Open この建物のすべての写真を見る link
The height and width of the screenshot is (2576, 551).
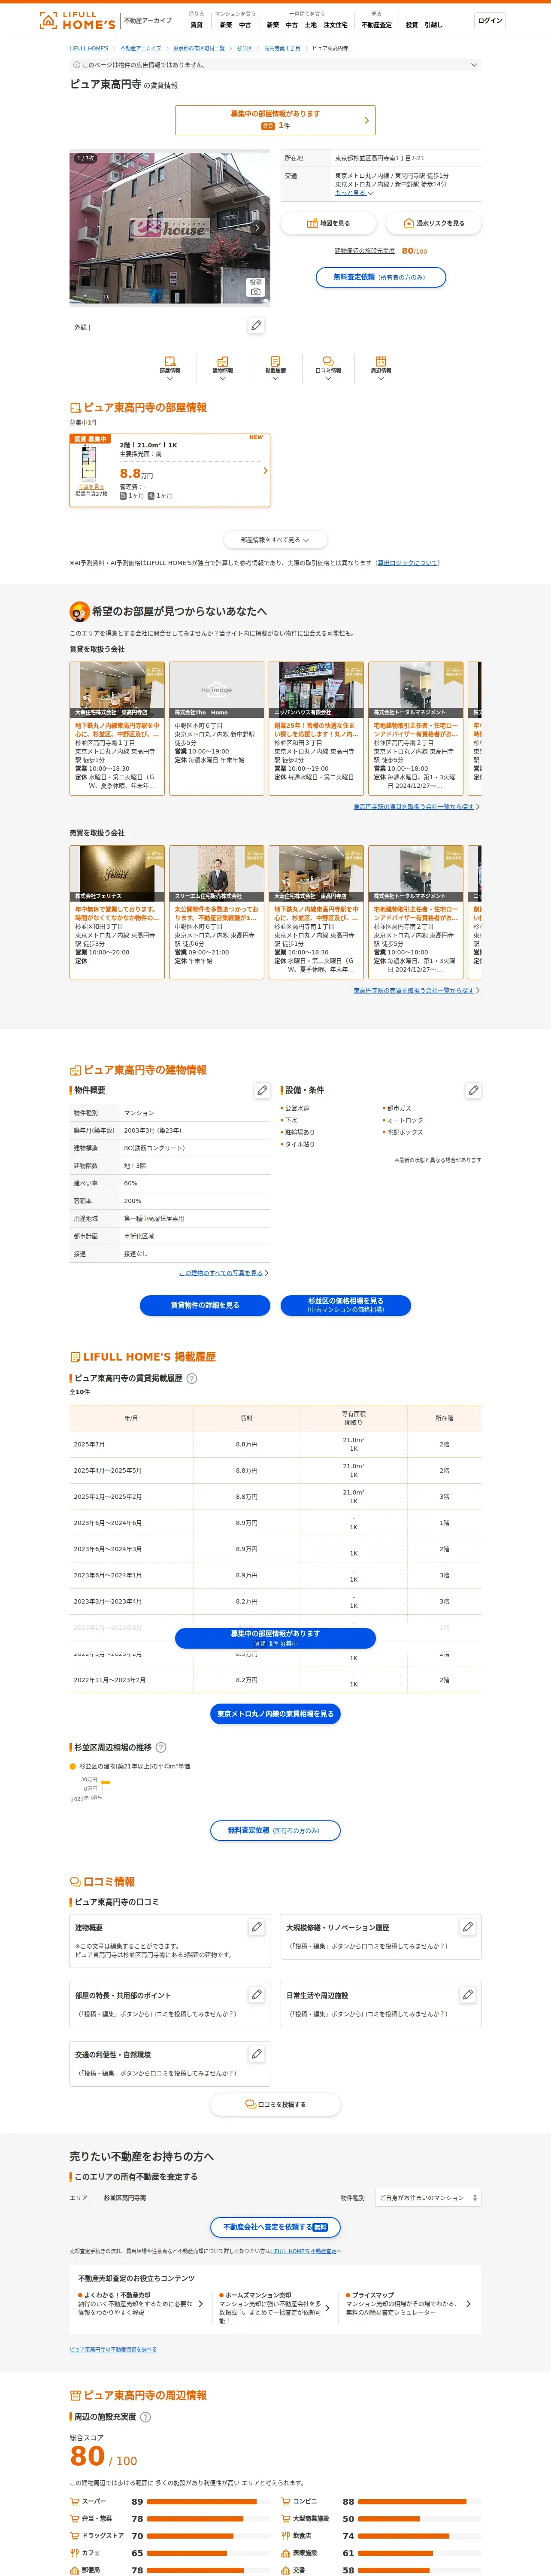(221, 1273)
